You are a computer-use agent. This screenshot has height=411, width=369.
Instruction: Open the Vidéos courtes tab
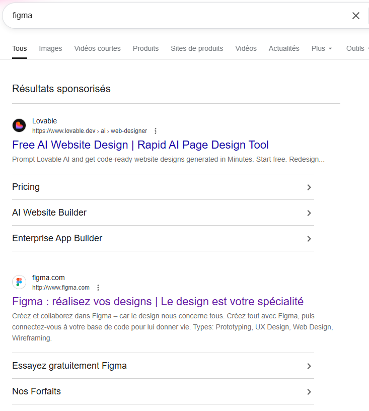click(x=98, y=48)
